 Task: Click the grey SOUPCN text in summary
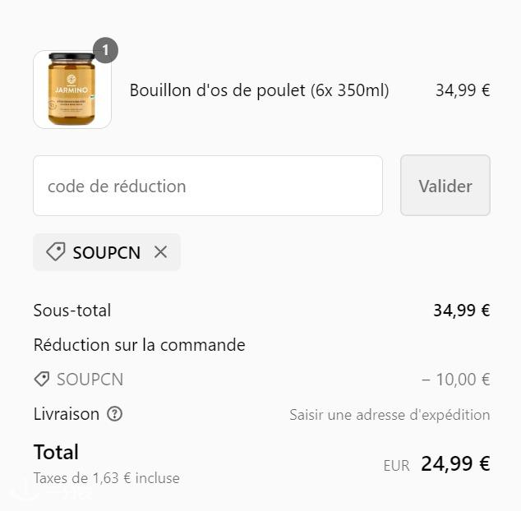90,379
